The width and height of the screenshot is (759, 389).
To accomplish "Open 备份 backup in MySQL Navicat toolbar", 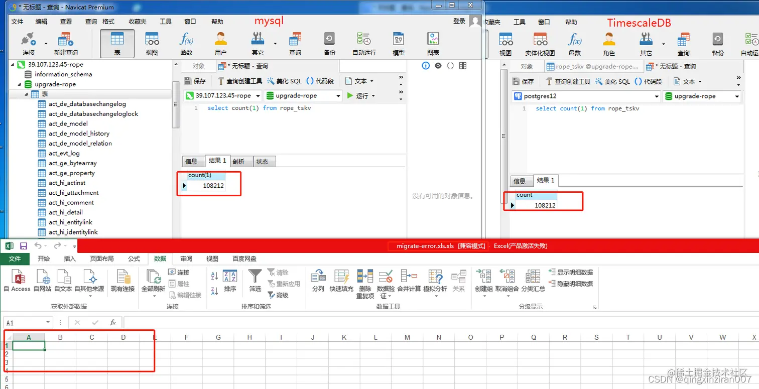I will [x=329, y=43].
